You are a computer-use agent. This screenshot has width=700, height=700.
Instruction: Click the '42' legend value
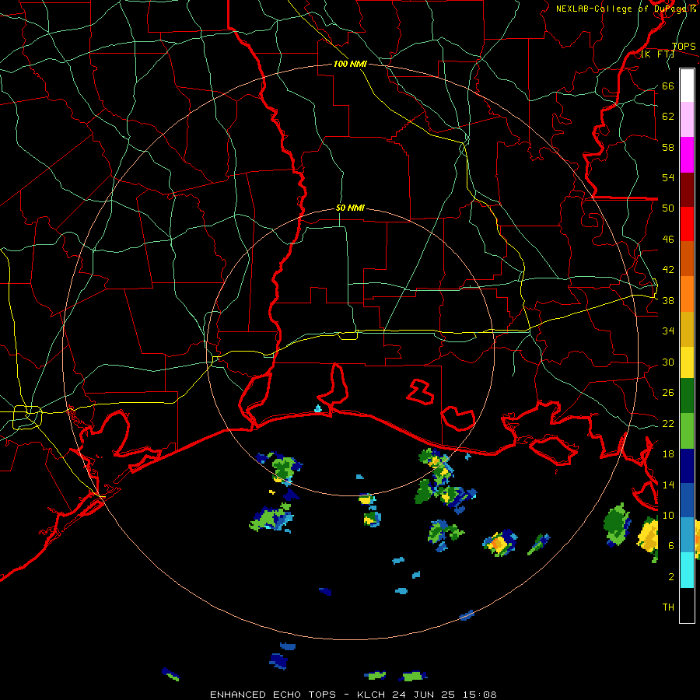click(x=668, y=270)
